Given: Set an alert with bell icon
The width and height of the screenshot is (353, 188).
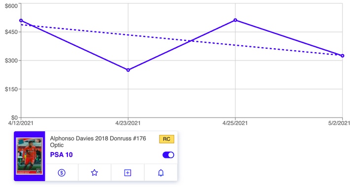Looking at the screenshot, I should tap(160, 173).
